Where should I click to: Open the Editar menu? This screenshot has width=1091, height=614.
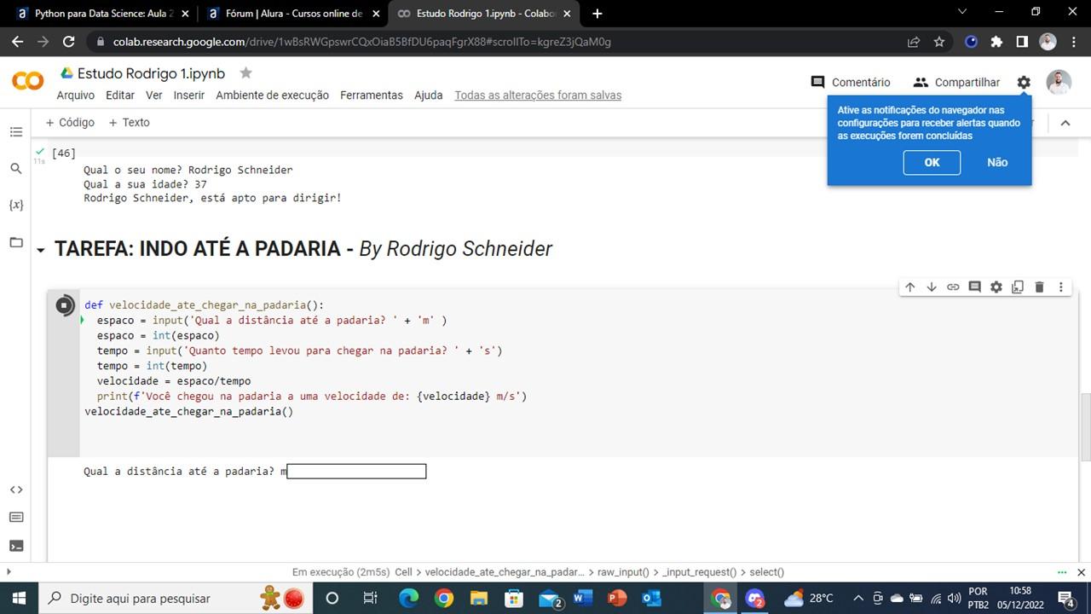(120, 96)
